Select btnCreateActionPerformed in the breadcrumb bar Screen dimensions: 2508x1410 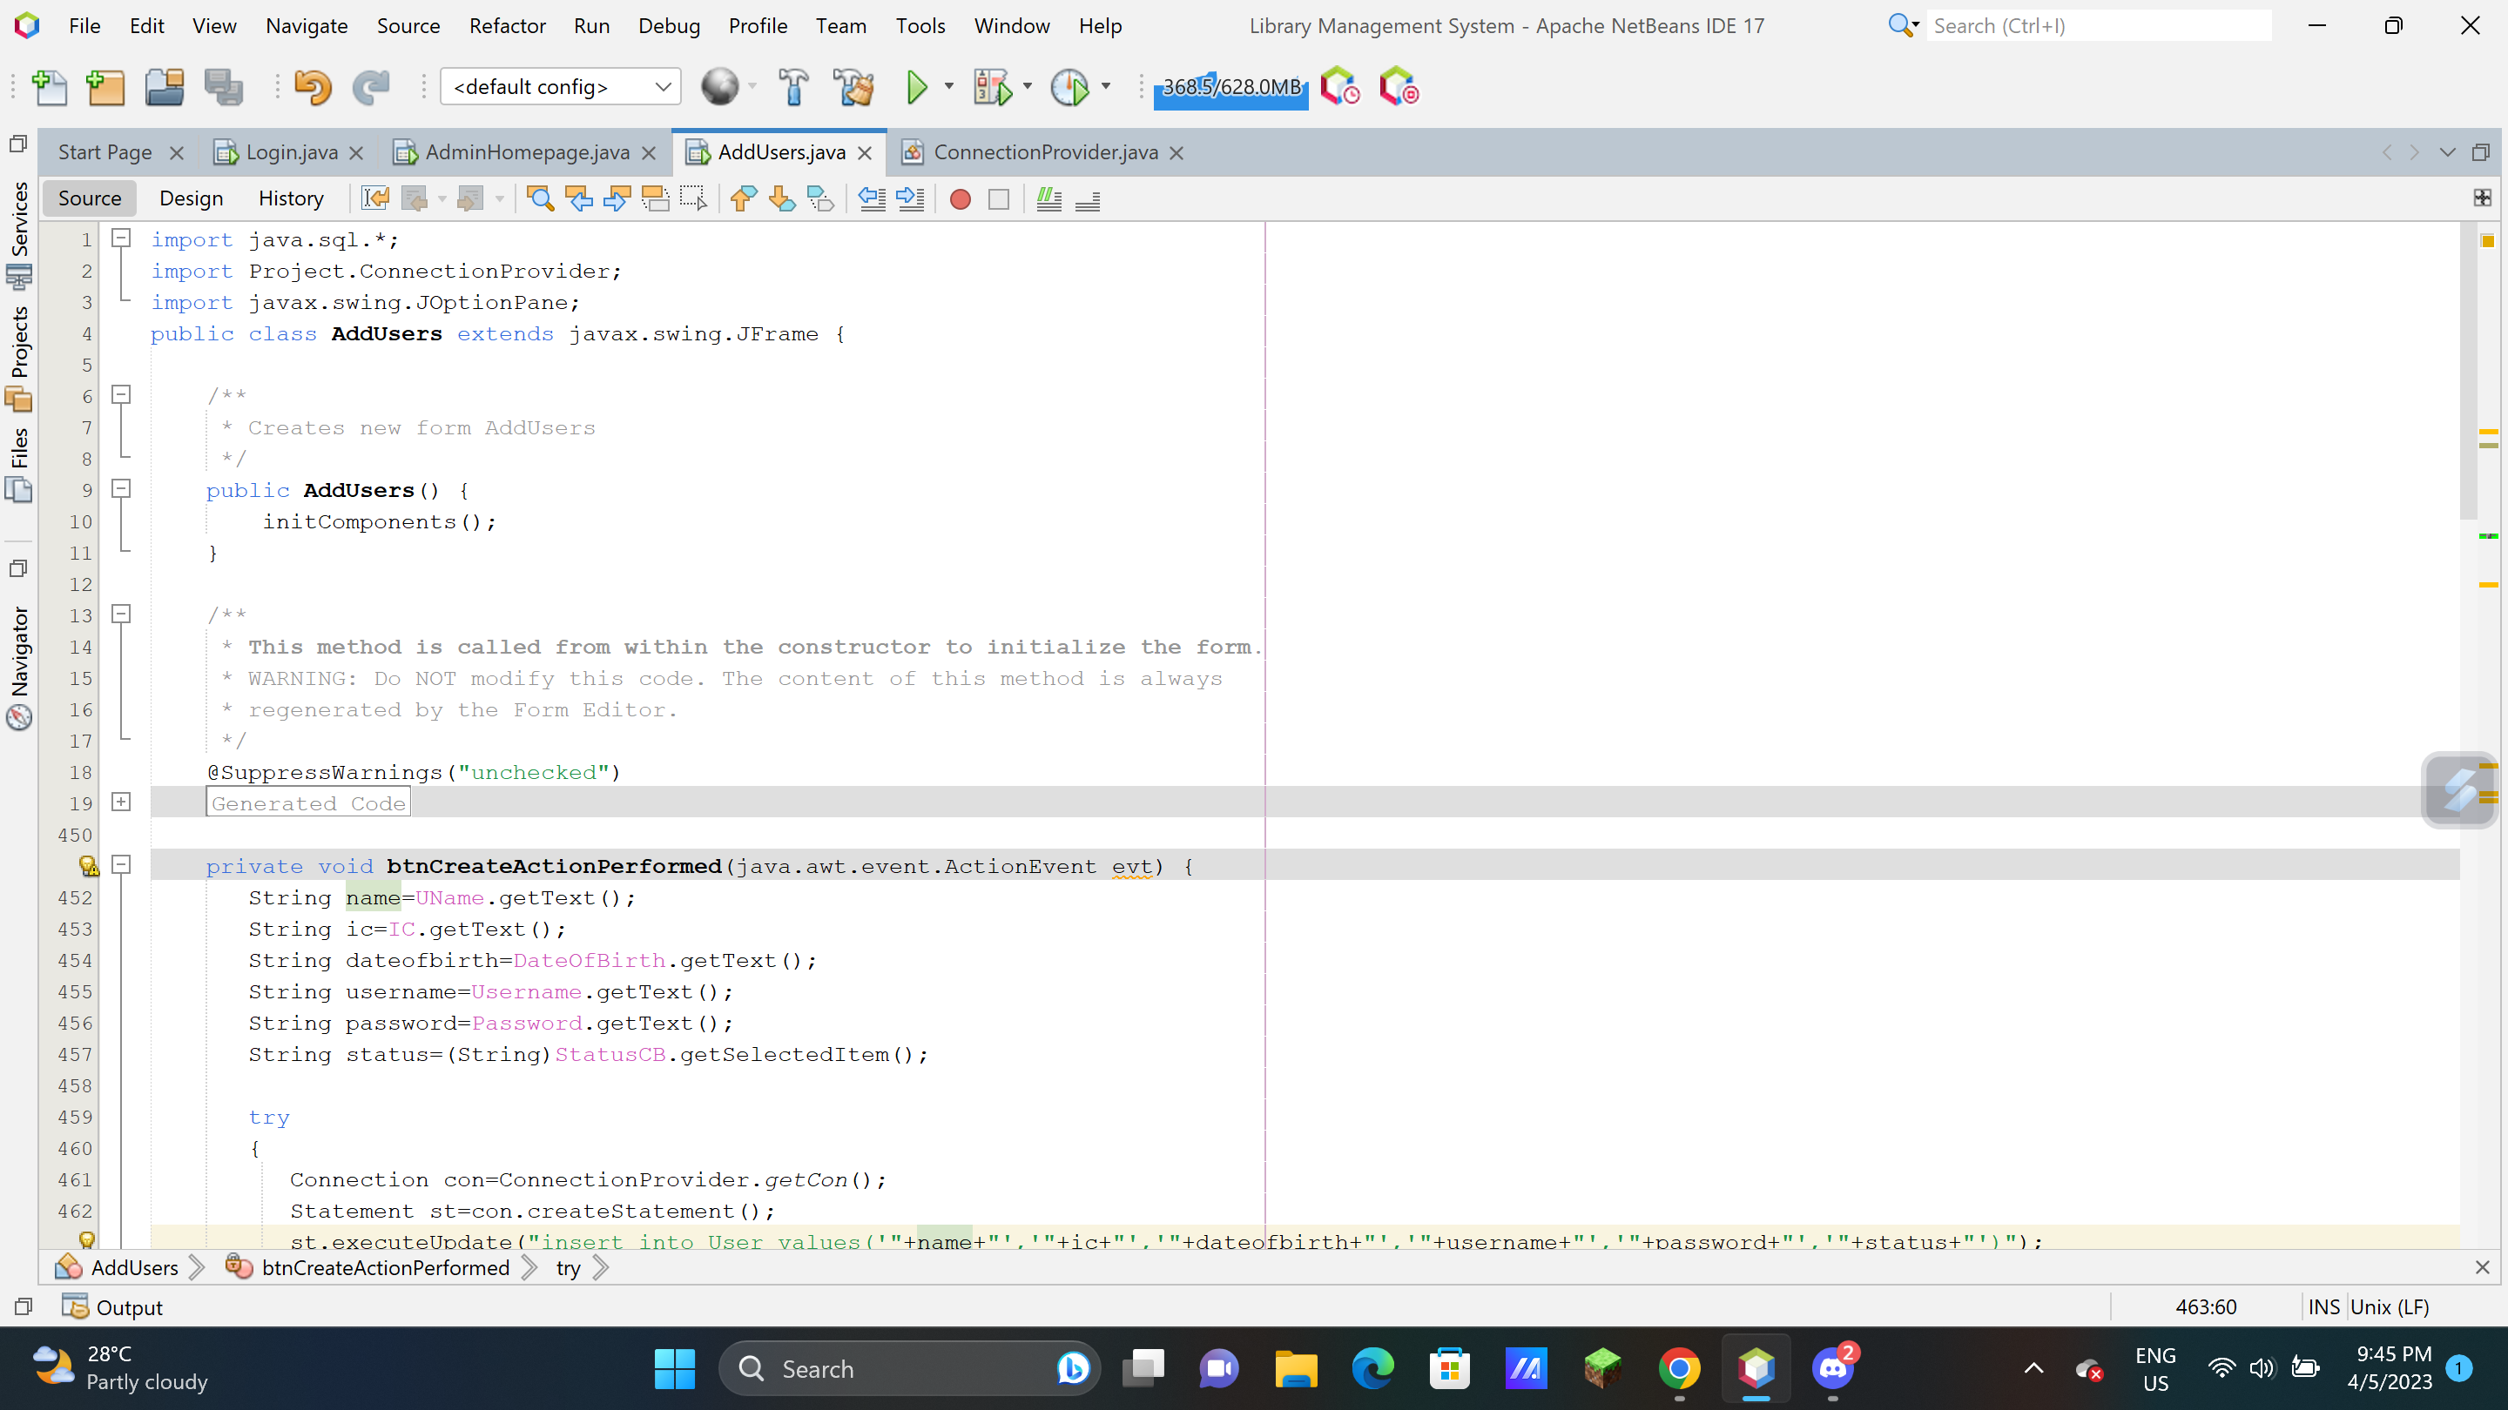[x=385, y=1267]
